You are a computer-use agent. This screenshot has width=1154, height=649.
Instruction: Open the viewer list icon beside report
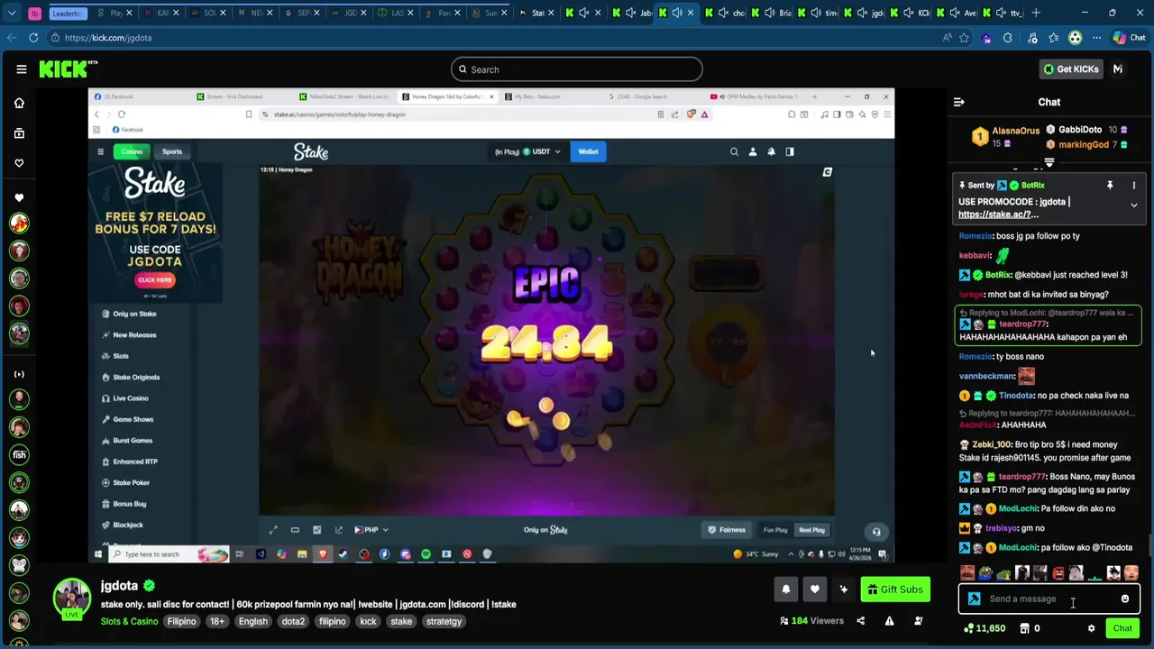[x=918, y=621]
